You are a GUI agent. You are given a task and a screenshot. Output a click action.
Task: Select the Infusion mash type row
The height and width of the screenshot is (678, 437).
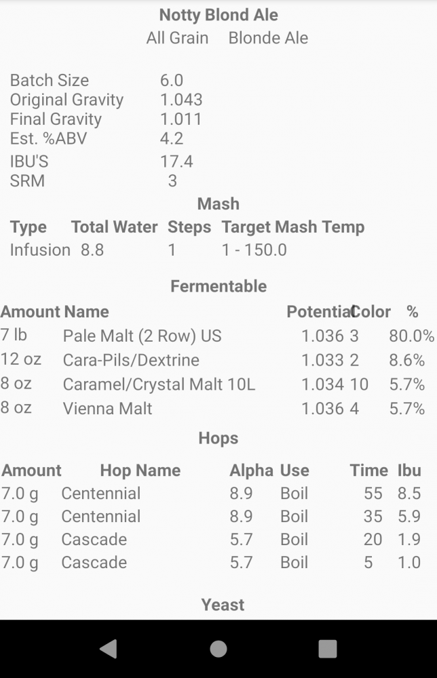click(x=218, y=250)
